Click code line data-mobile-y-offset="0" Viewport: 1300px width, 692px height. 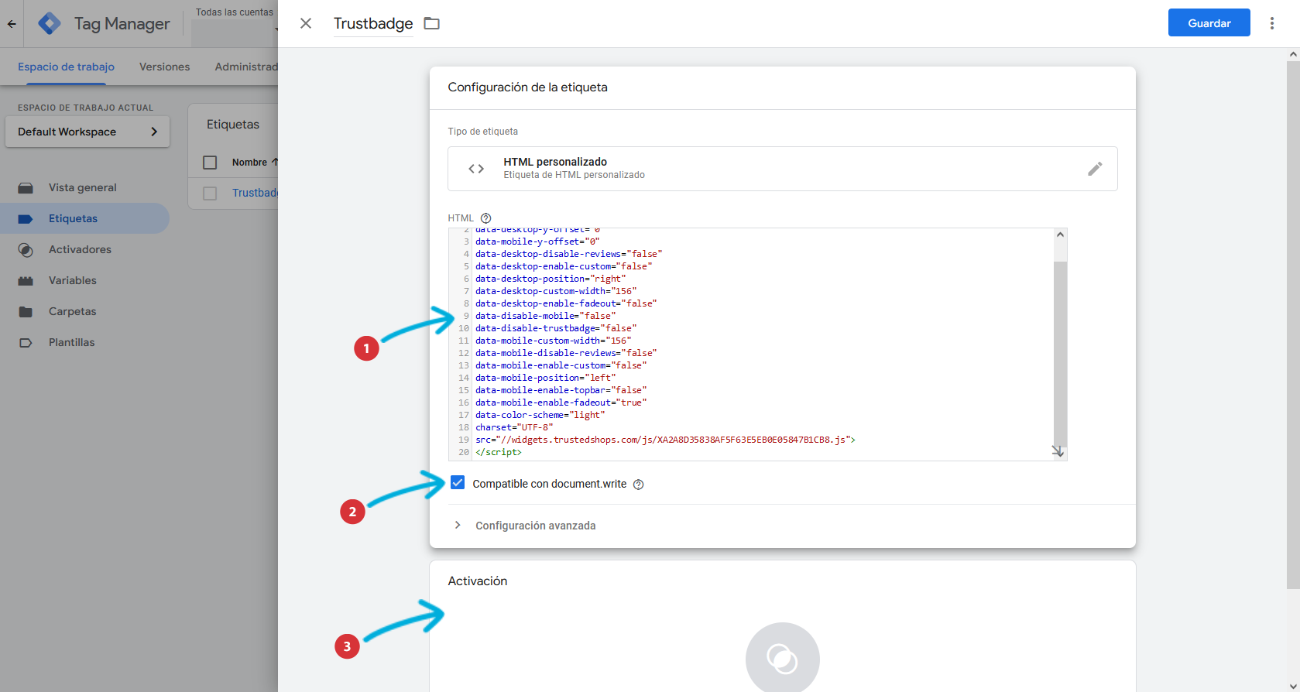pyautogui.click(x=538, y=242)
